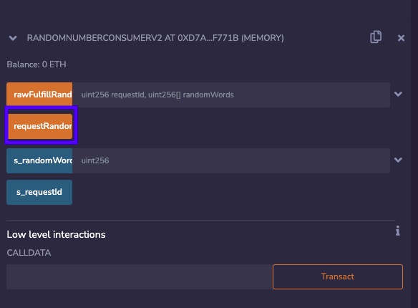Focus the requestId, randomWords parameter field
Image resolution: width=418 pixels, height=308 pixels.
point(231,95)
